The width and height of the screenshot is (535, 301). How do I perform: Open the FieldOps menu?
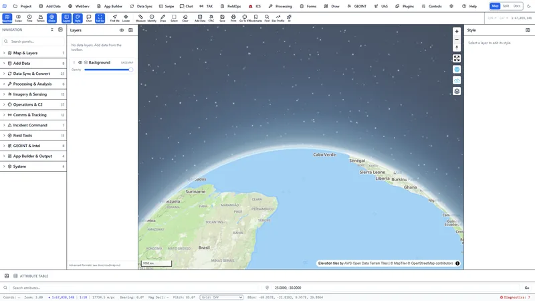click(231, 6)
